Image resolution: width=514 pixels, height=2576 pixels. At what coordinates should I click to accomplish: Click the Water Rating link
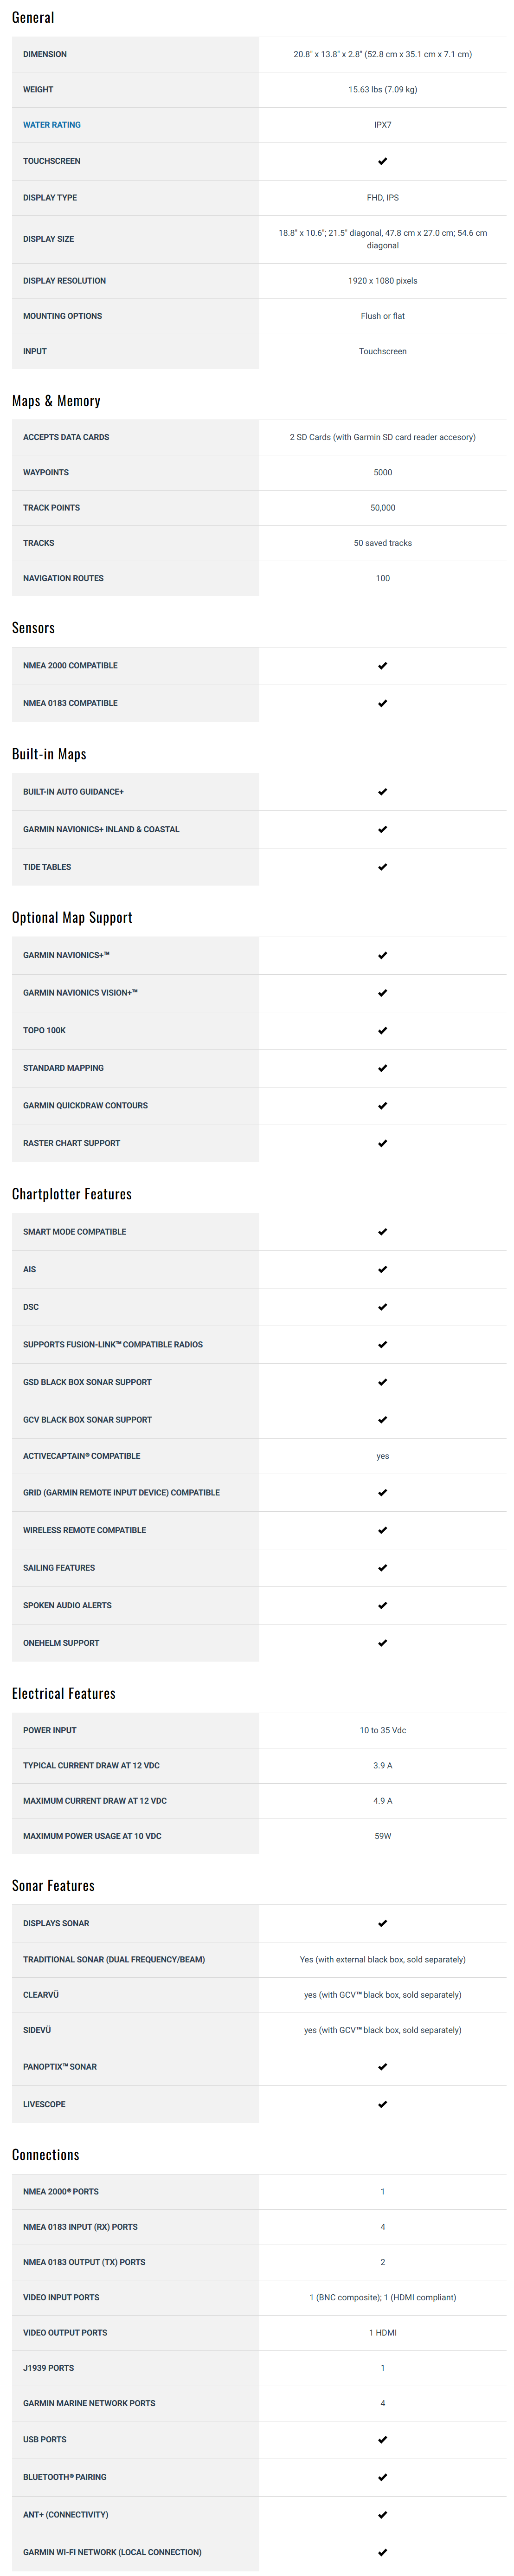[52, 125]
